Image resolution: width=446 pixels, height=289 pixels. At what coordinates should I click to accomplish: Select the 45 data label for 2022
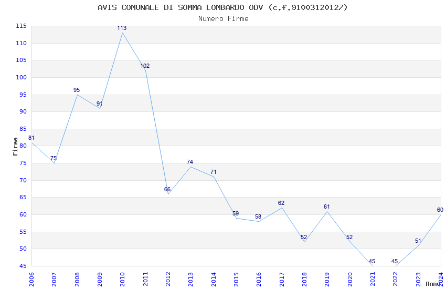coord(395,261)
